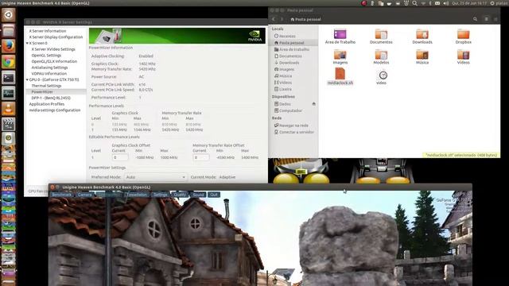The height and width of the screenshot is (286, 509).
Task: Select X Server XVideo Settings
Action: [53, 49]
